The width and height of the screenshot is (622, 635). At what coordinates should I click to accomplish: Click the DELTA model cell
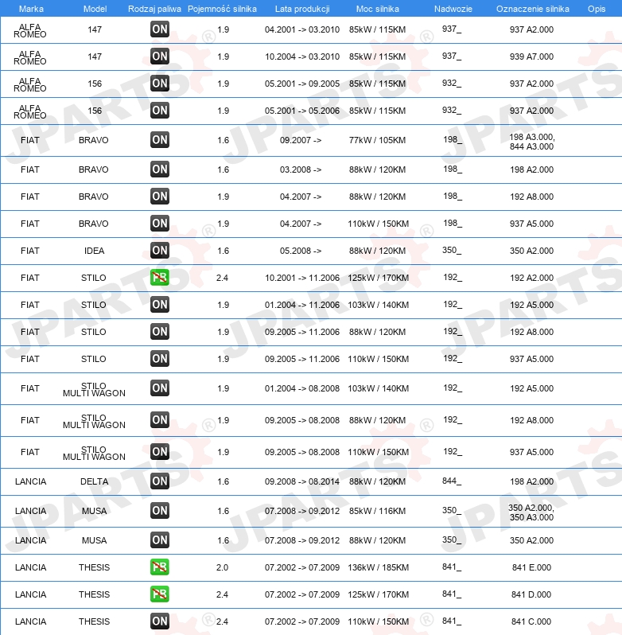coord(95,481)
